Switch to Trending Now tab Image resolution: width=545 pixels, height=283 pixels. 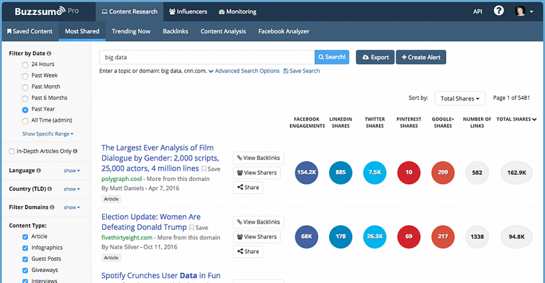pos(131,31)
